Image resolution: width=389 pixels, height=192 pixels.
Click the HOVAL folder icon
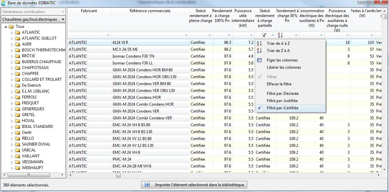pos(17,121)
